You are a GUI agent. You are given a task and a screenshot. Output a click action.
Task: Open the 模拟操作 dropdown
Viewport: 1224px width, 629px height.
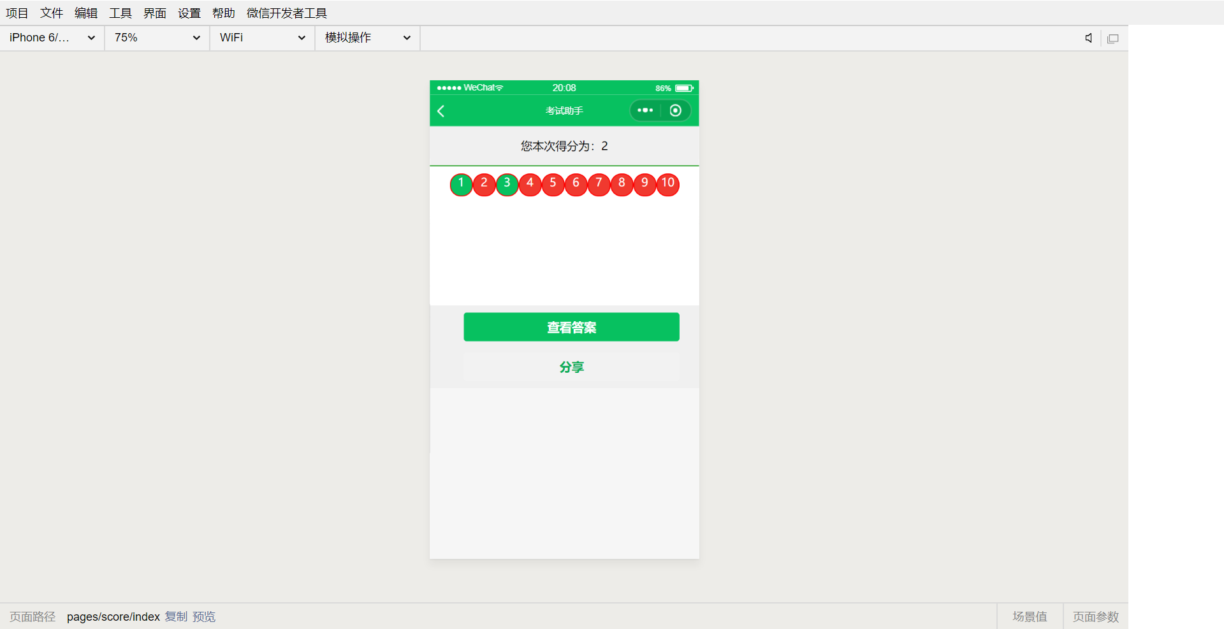point(368,38)
